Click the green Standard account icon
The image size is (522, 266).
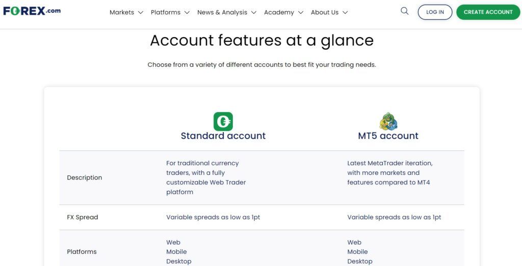tap(223, 121)
